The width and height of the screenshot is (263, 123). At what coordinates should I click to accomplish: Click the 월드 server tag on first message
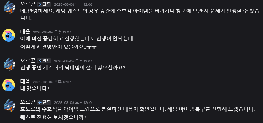[44, 4]
